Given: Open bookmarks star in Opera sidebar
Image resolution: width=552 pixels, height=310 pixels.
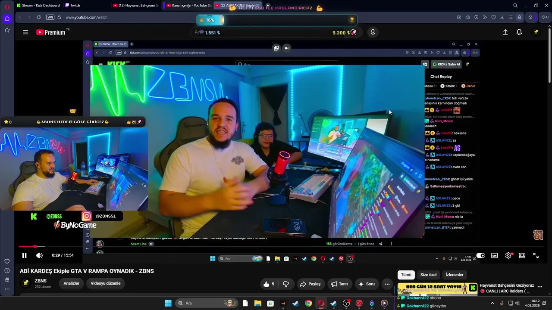Looking at the screenshot, I should click(7, 30).
